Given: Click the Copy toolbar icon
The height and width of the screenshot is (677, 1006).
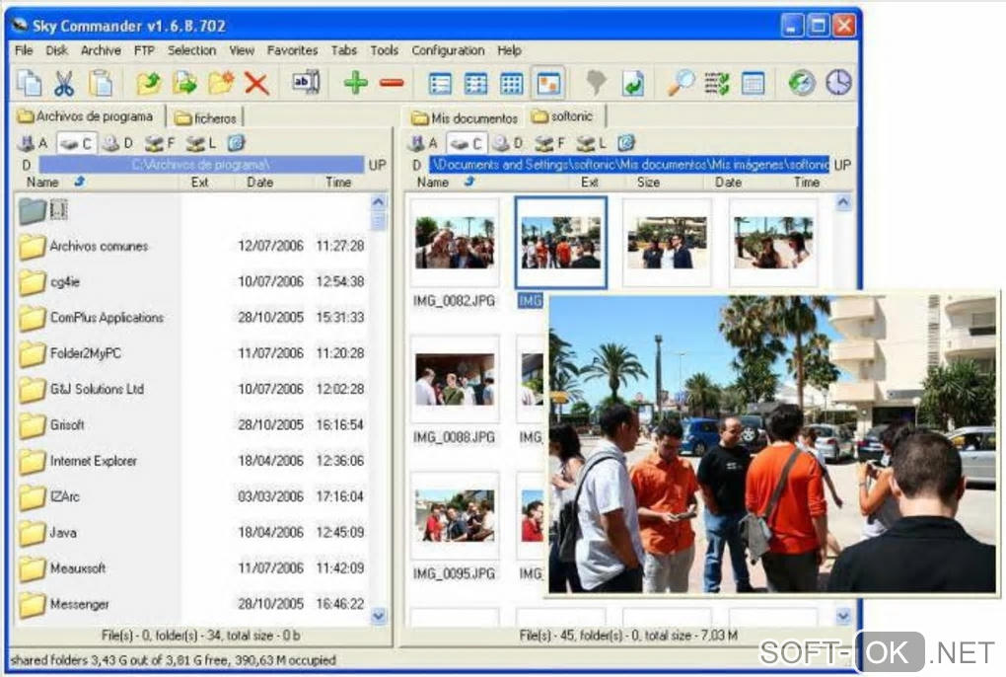Looking at the screenshot, I should point(29,84).
